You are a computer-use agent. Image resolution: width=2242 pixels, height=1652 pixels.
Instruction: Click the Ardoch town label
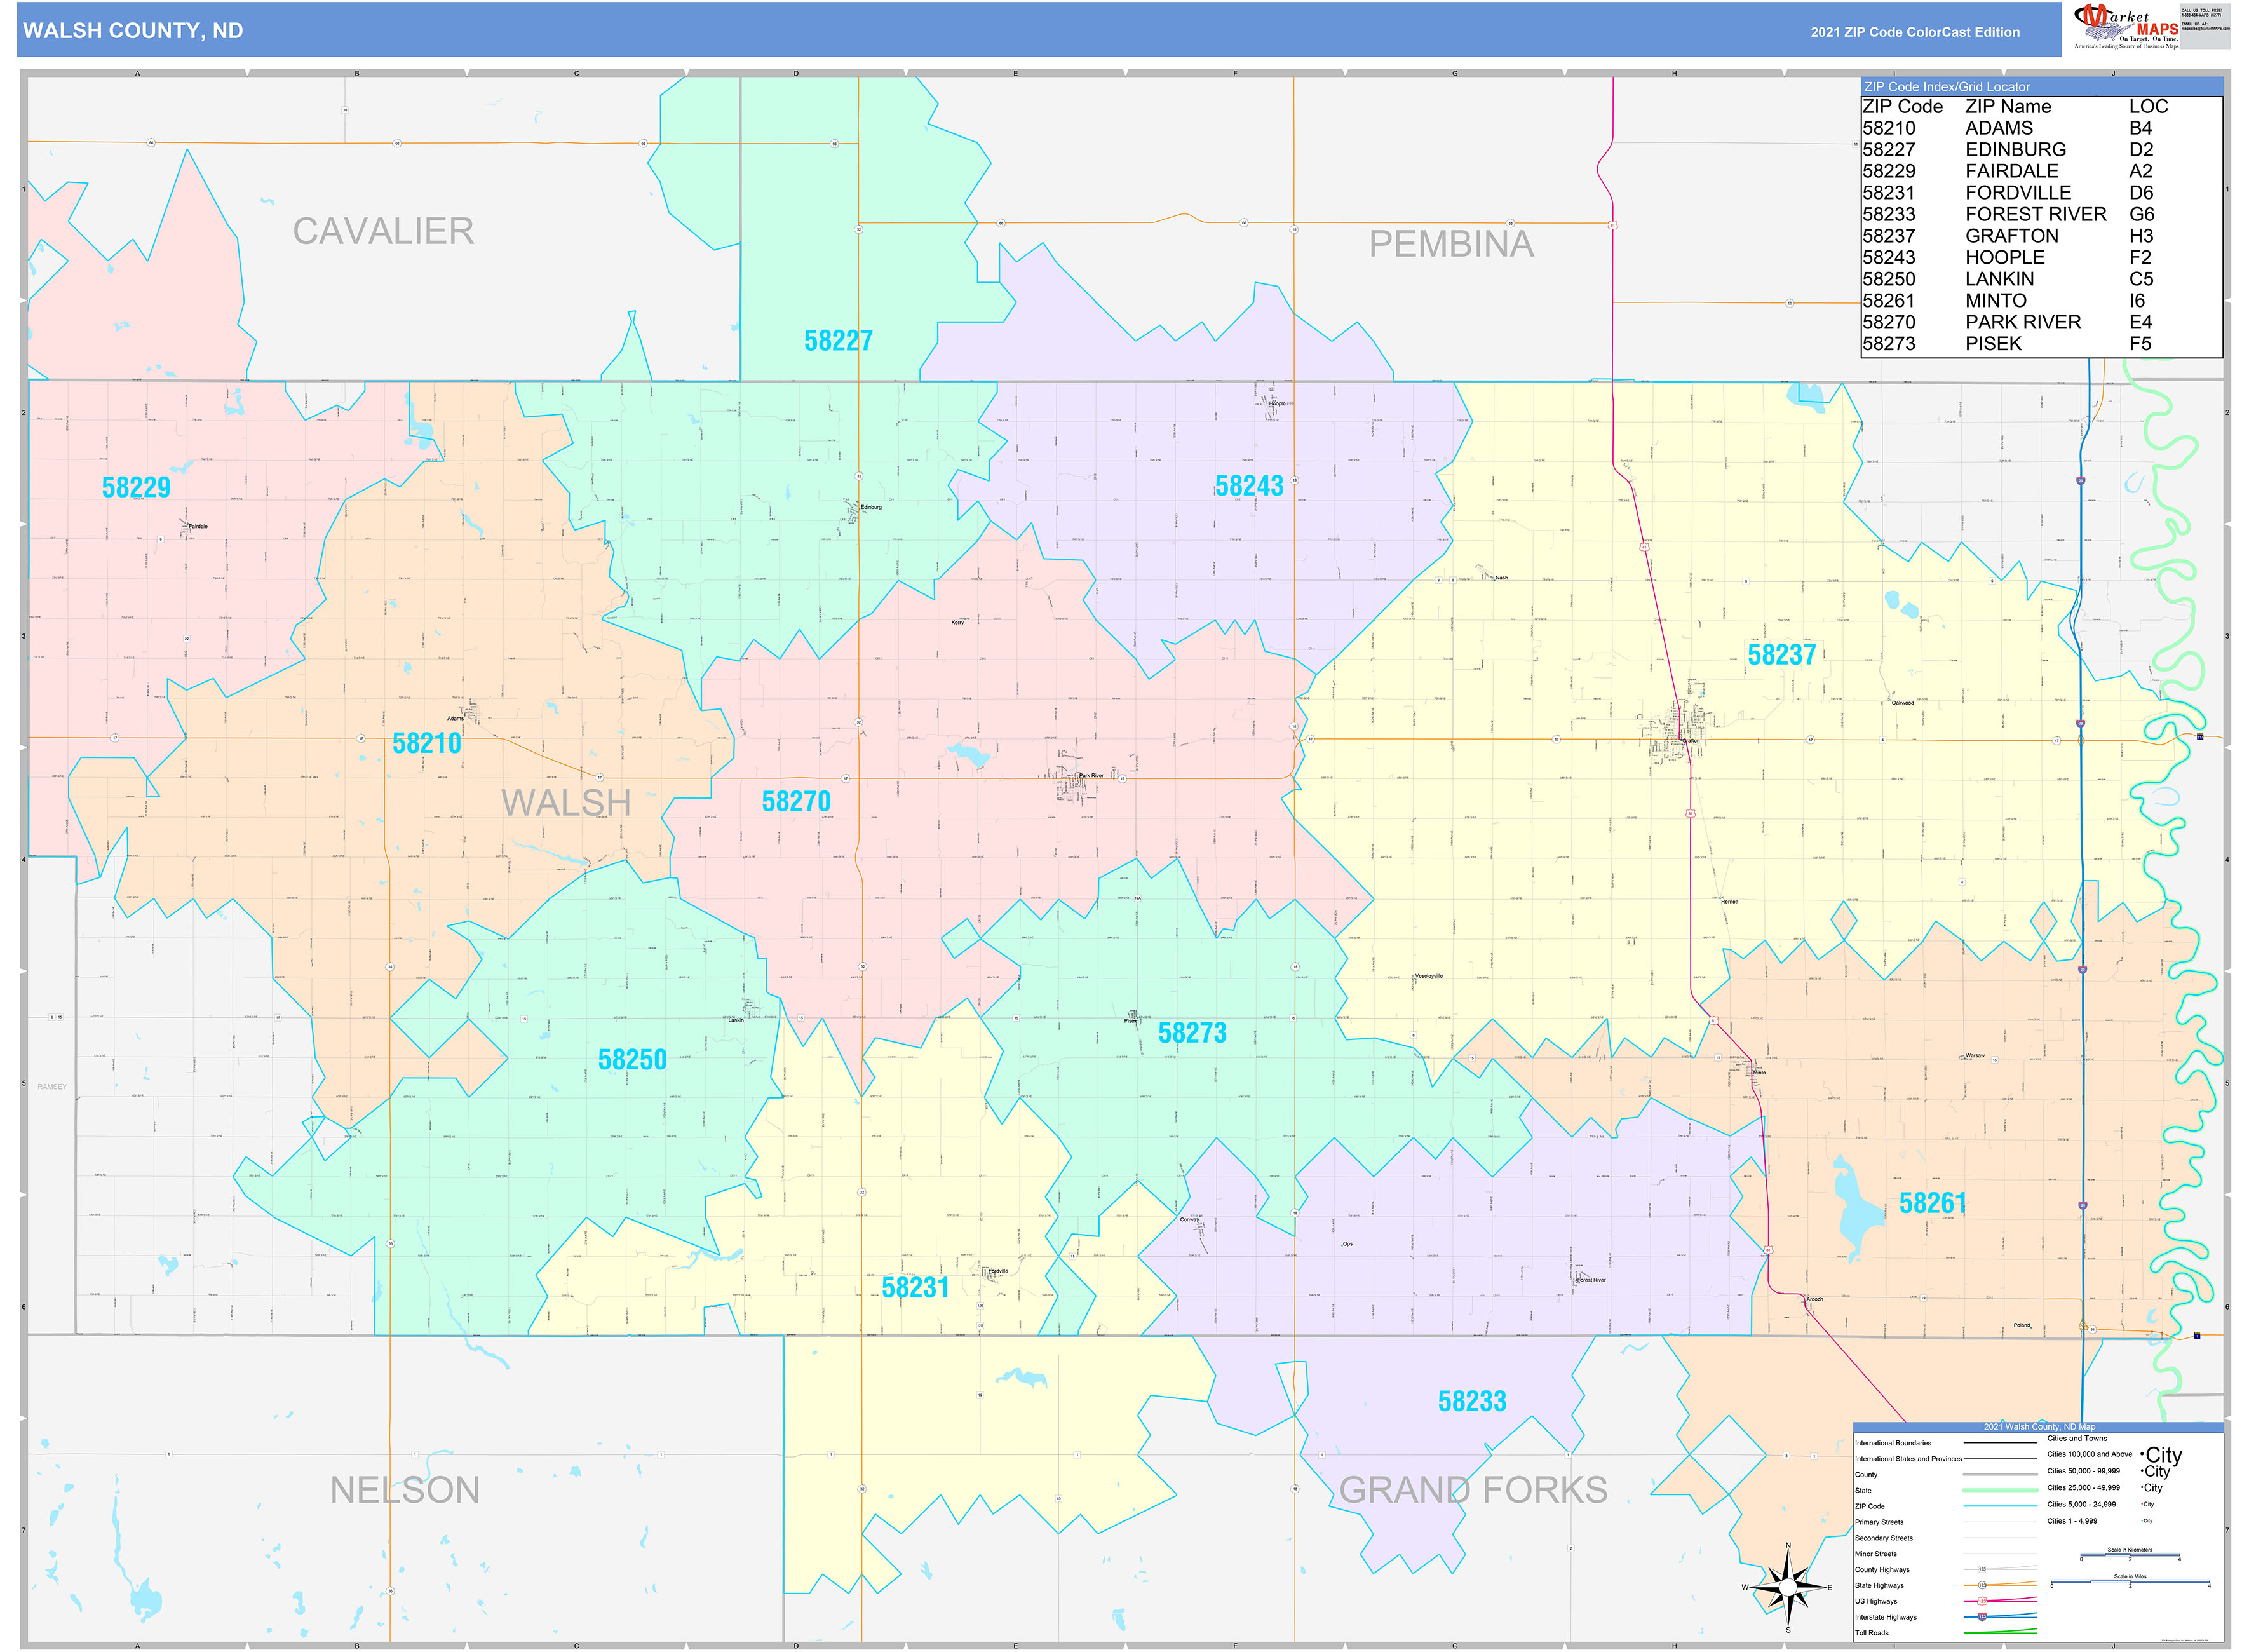click(1815, 1300)
